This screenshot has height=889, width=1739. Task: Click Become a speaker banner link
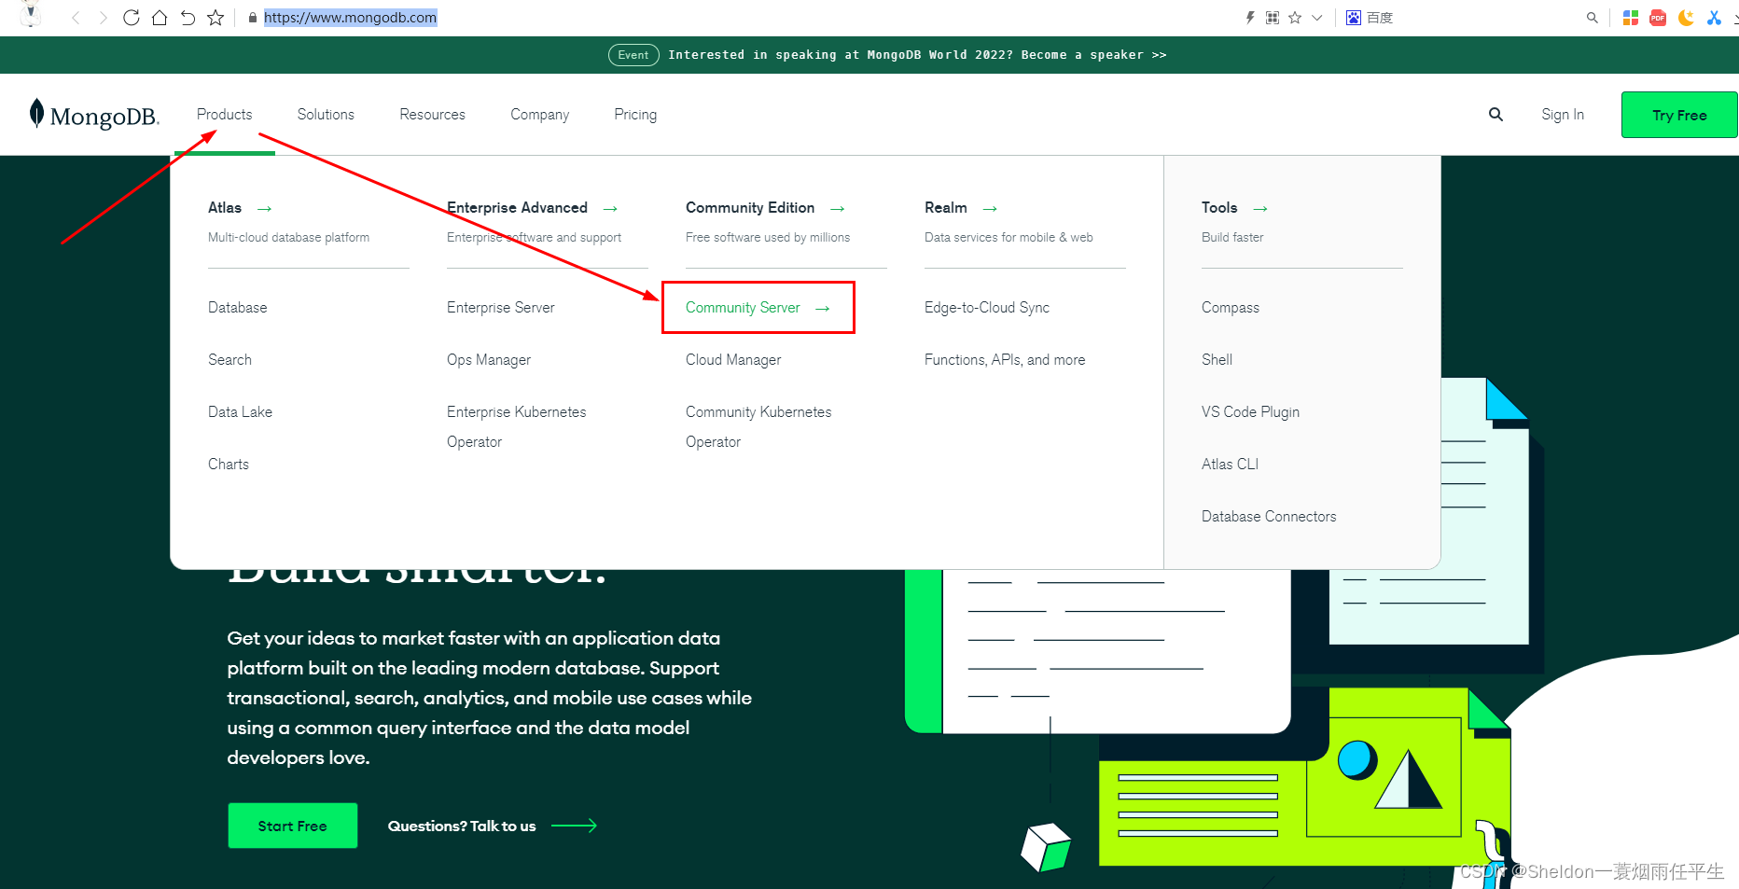[1093, 55]
